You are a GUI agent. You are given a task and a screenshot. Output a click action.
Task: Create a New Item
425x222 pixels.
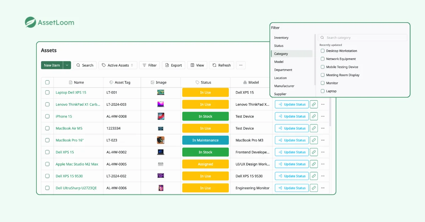pyautogui.click(x=52, y=65)
